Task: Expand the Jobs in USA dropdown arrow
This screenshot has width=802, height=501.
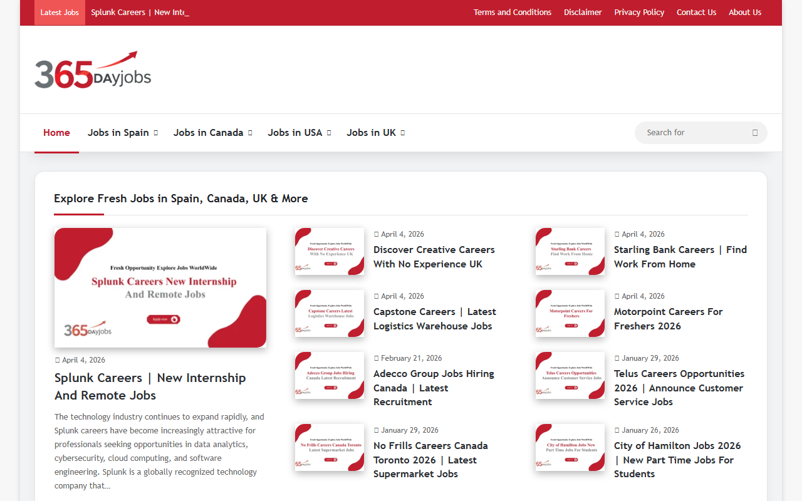Action: click(x=329, y=133)
